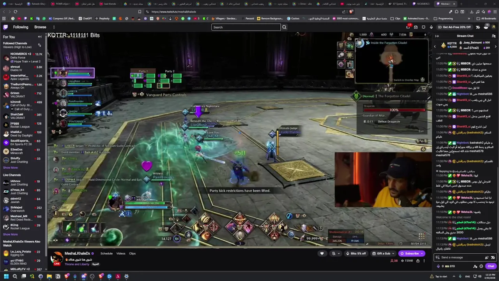The width and height of the screenshot is (499, 281).
Task: Open the Videos tab
Action: (121, 253)
